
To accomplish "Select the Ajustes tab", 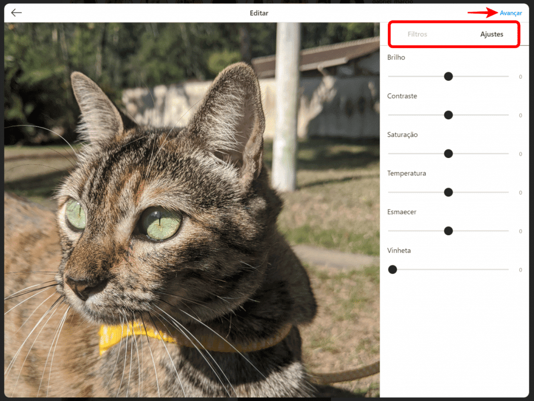I will tap(491, 34).
